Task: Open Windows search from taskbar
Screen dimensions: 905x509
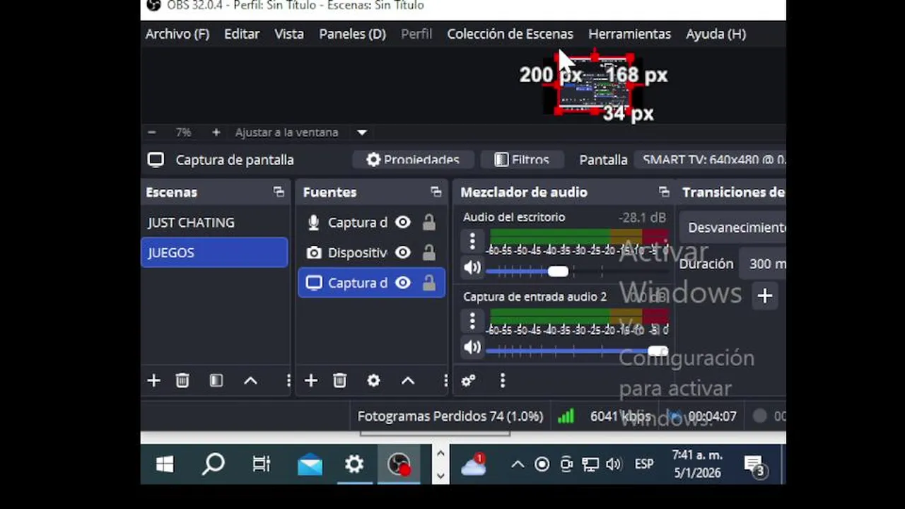Action: [x=213, y=464]
